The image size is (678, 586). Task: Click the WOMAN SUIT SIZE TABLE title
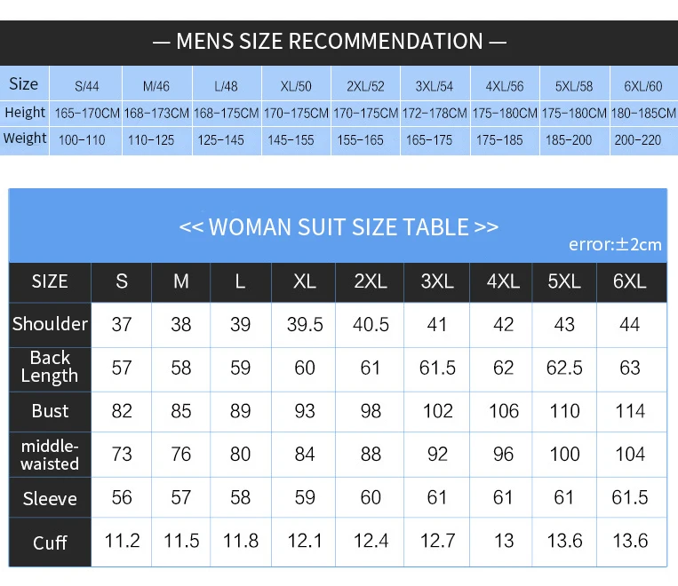tap(339, 226)
